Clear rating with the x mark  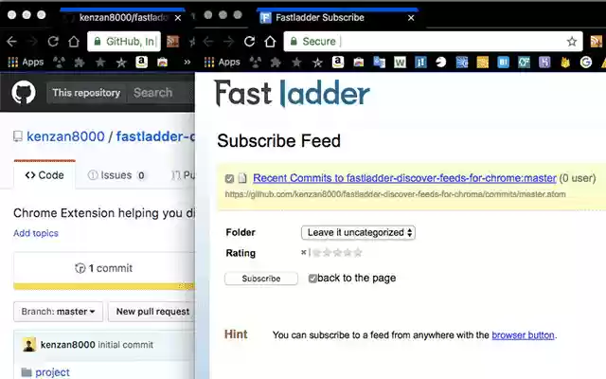click(303, 252)
